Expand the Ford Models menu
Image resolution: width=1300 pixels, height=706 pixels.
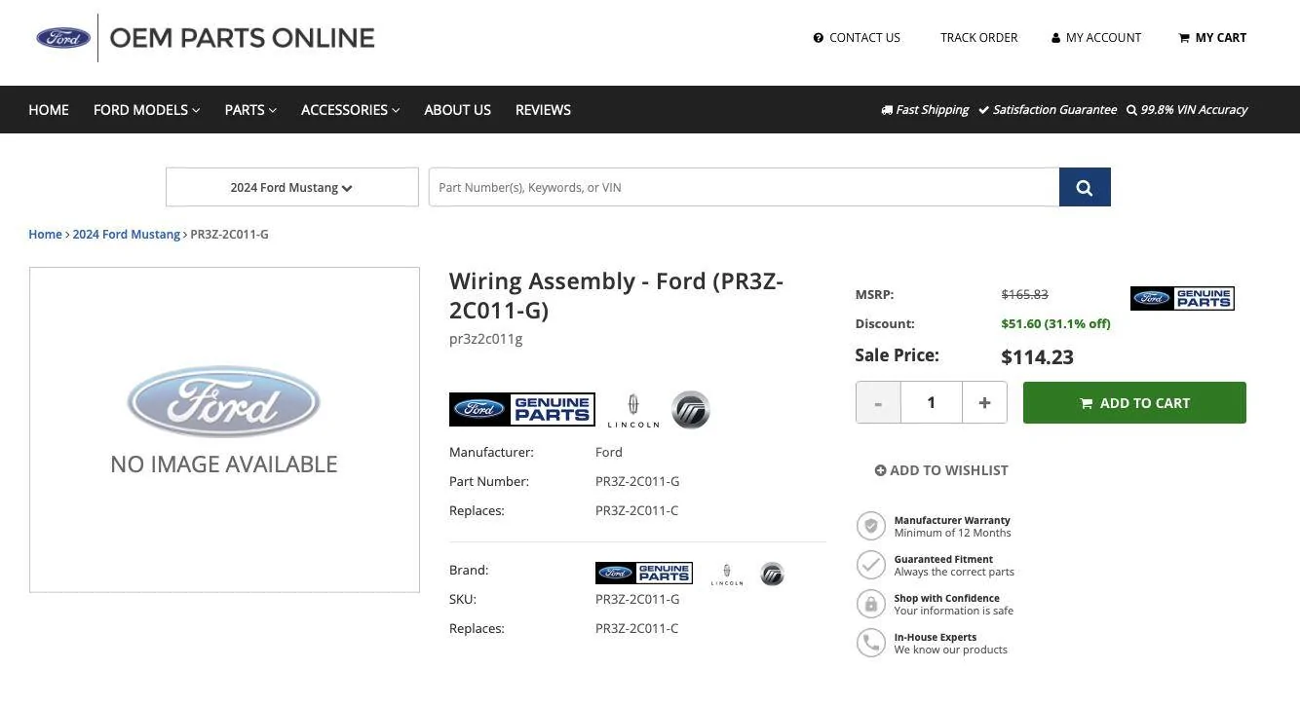coord(146,110)
